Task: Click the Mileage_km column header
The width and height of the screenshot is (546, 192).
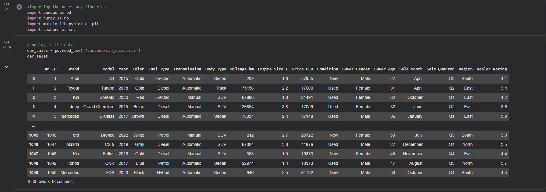Action: point(242,69)
